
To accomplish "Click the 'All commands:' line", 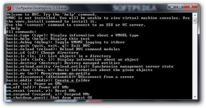I will (21, 32).
